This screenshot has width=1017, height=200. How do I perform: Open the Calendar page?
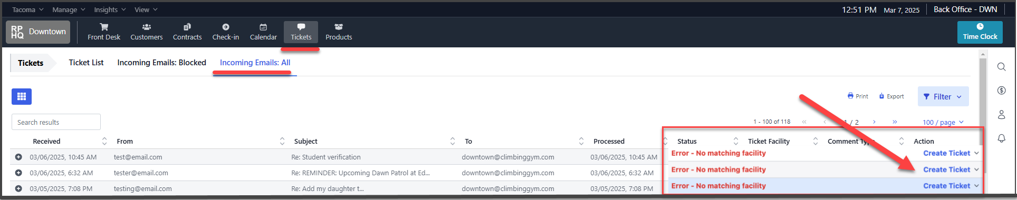tap(263, 32)
